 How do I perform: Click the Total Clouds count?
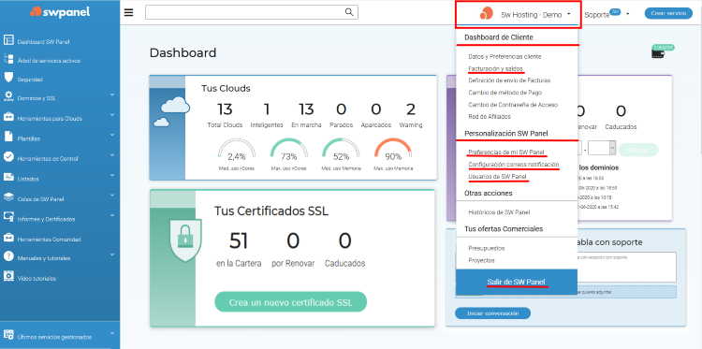click(225, 109)
